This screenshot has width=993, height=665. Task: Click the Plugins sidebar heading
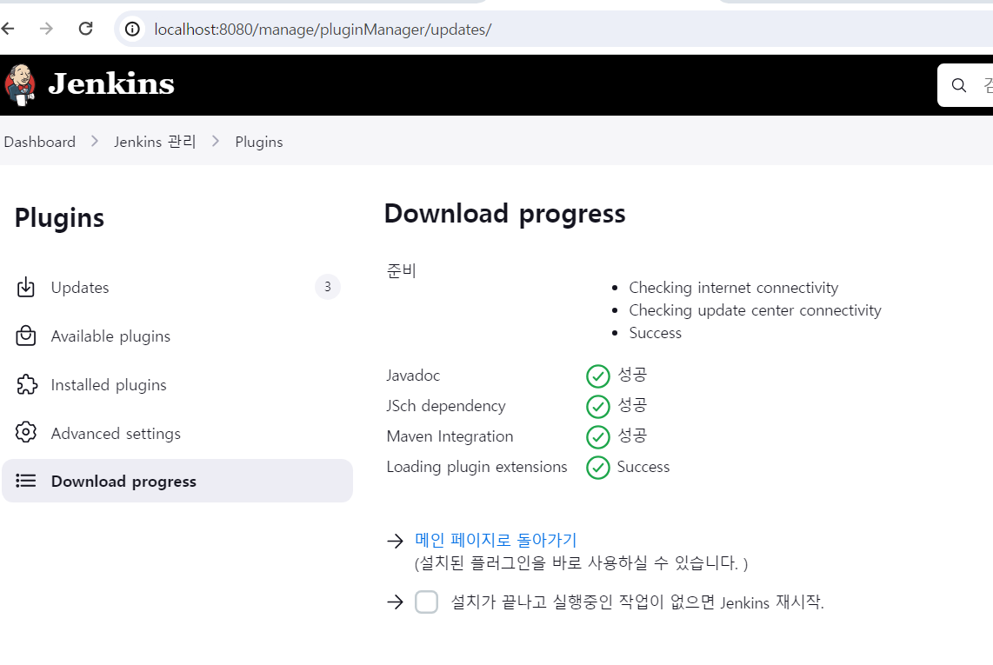[x=59, y=218]
